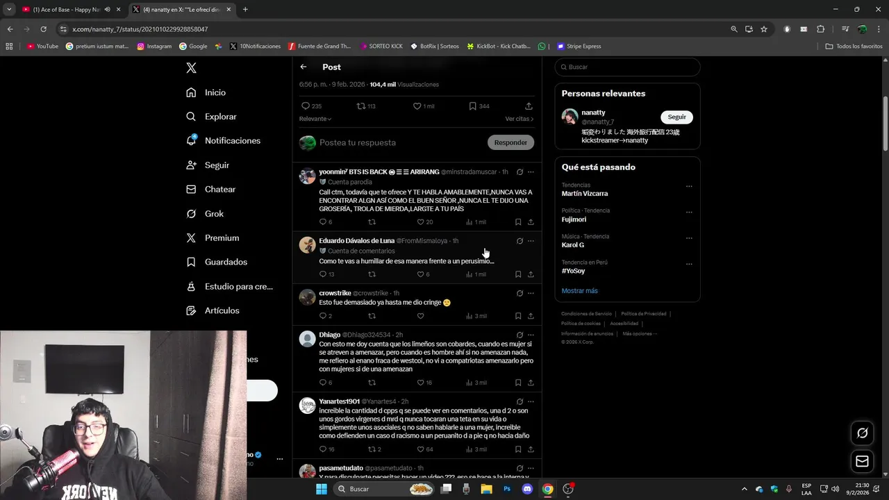Bookmark this page with star icon
The height and width of the screenshot is (500, 889).
[x=764, y=29]
